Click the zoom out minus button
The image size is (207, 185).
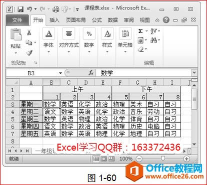click(139, 159)
